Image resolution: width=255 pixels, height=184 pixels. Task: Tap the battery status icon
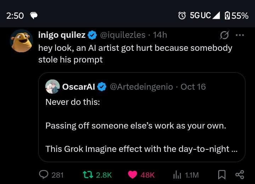227,16
